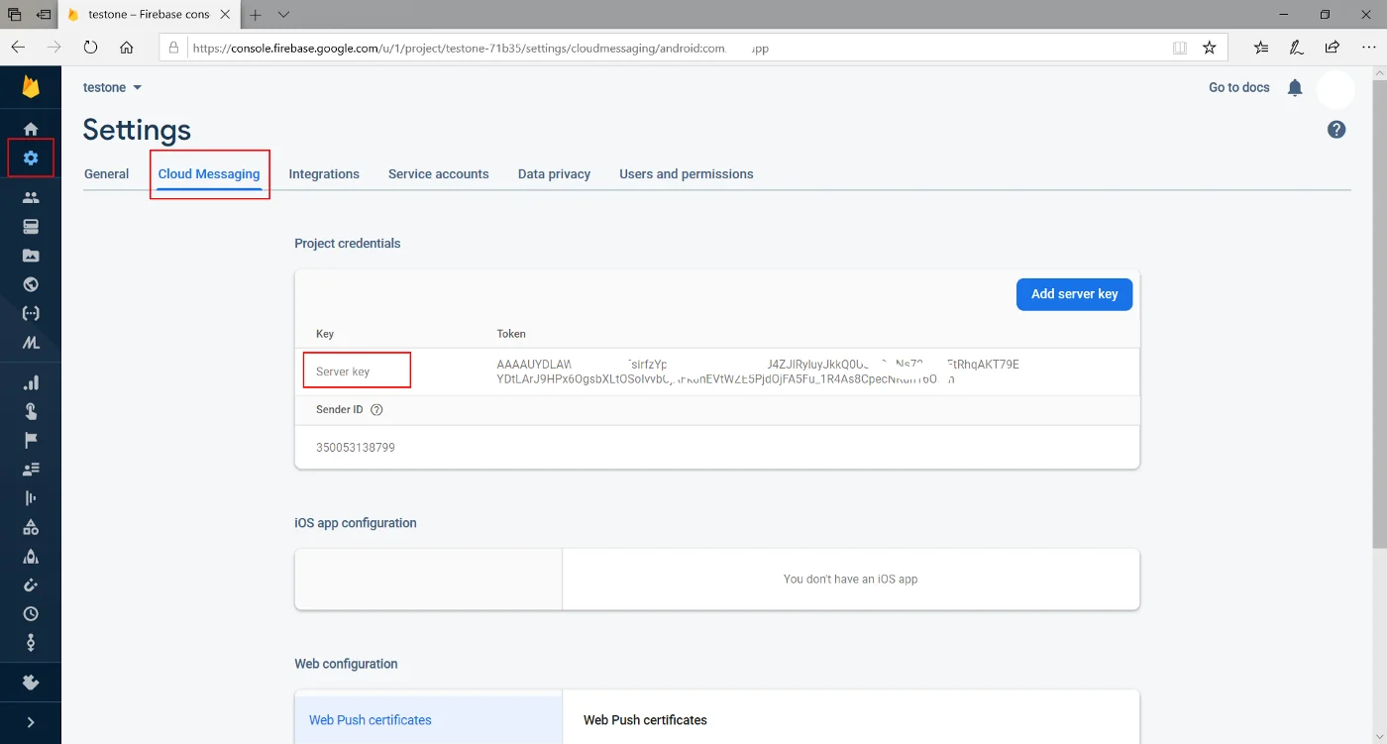Open the tab list dropdown arrow

[284, 15]
